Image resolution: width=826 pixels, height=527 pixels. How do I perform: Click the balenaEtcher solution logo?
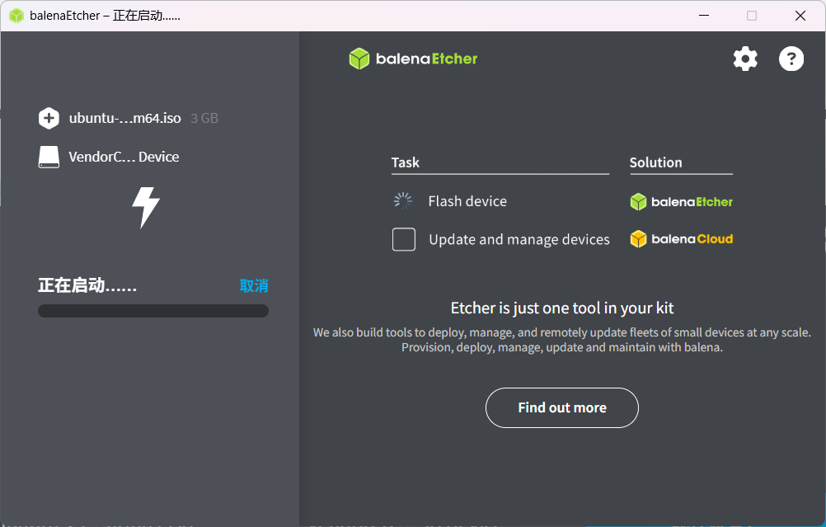tap(681, 201)
